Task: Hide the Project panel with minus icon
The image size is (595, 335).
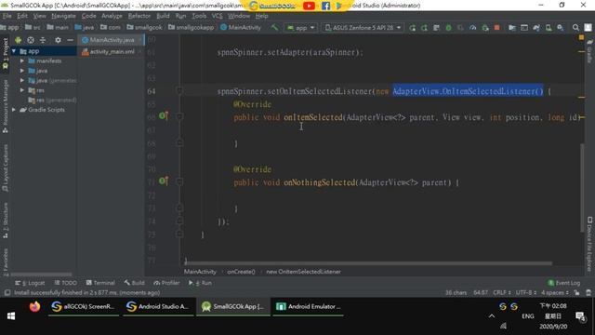Action: point(70,40)
